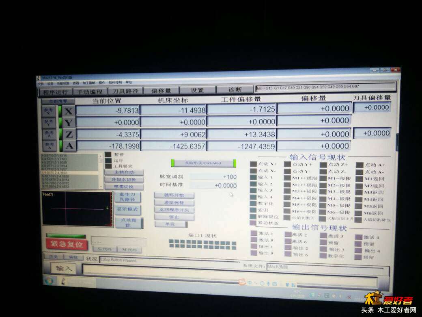Viewport: 422px width, 317px height.
Task: Click the X axis label button
Action: pos(69,111)
